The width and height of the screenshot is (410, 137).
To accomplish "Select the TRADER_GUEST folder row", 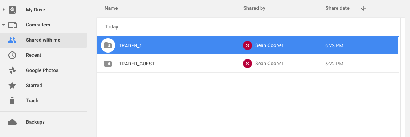I will pyautogui.click(x=248, y=64).
